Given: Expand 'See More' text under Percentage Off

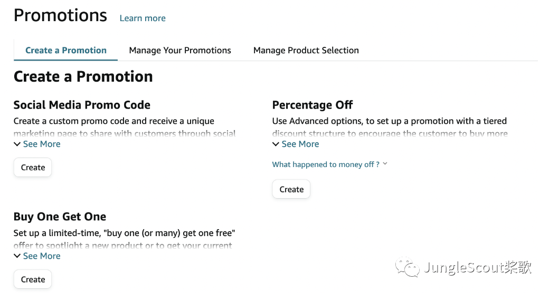Looking at the screenshot, I should 300,144.
